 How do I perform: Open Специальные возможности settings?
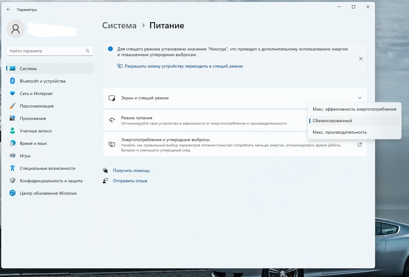(x=50, y=168)
